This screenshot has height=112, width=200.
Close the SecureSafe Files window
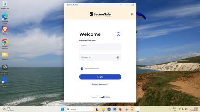(x=133, y=5)
